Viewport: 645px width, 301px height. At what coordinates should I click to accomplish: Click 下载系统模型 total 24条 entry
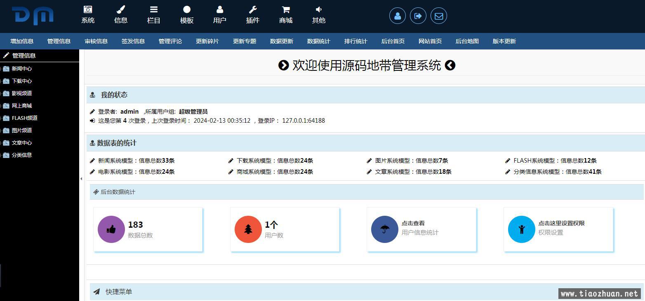tap(275, 161)
